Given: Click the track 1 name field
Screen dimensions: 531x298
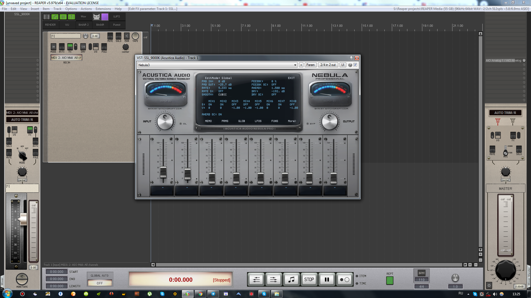Looking at the screenshot, I should coord(65,36).
